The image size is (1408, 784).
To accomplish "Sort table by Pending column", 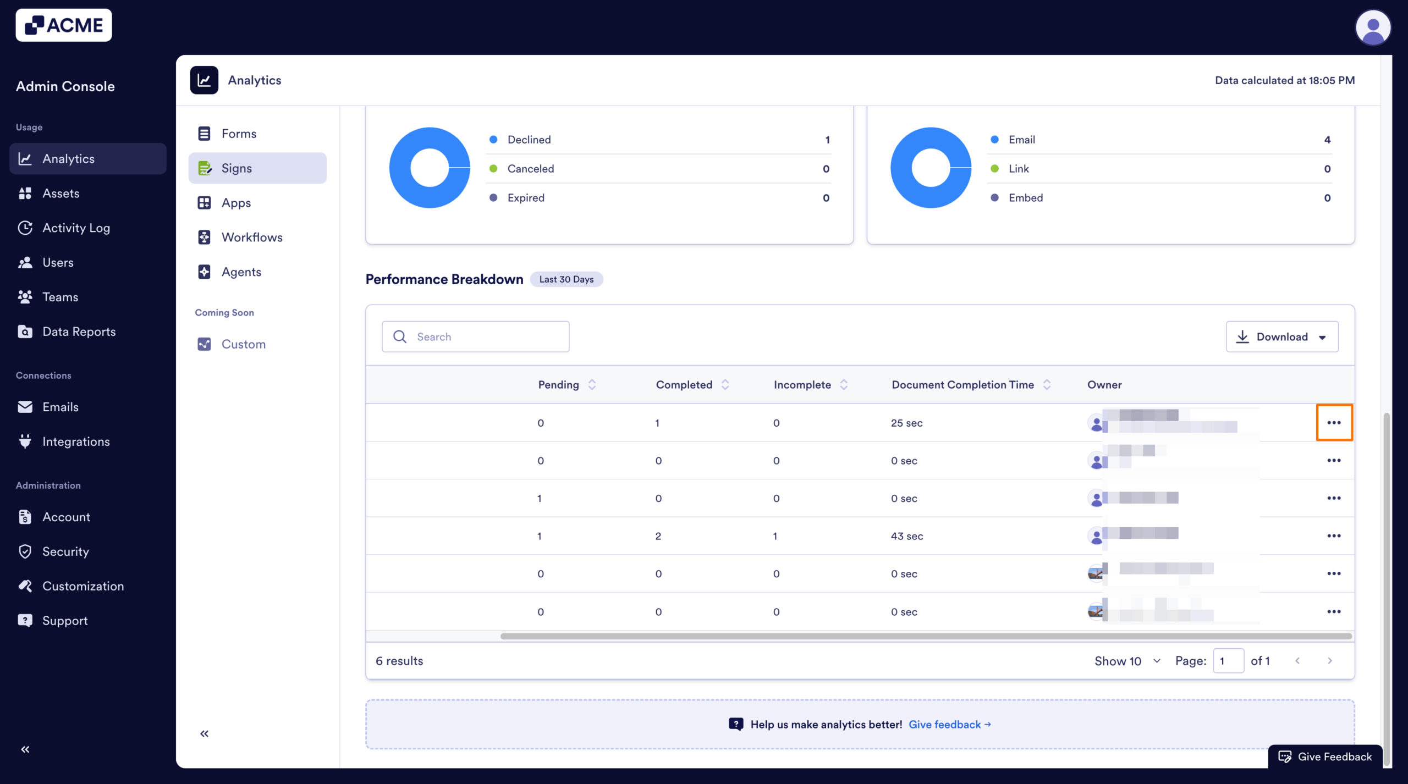I will [592, 385].
